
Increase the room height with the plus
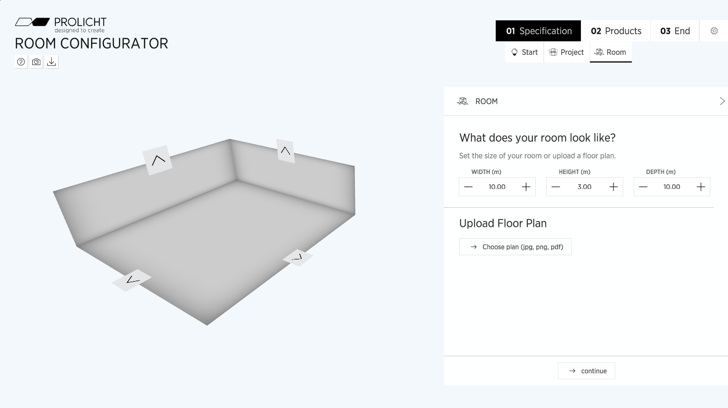tap(613, 187)
